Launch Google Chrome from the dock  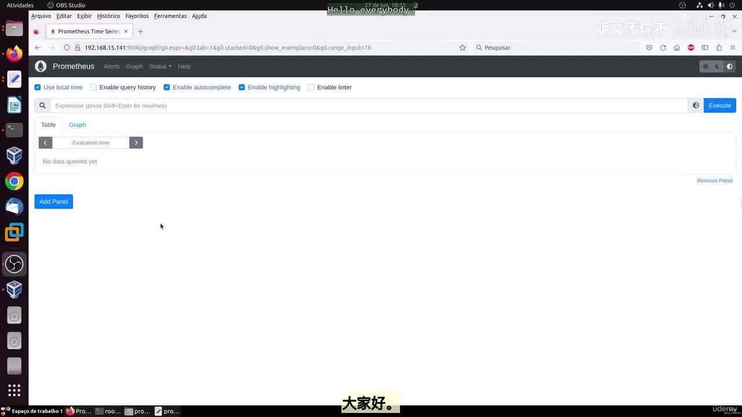(x=14, y=181)
